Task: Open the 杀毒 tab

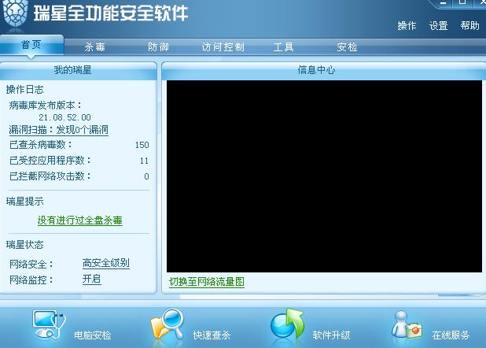Action: (x=95, y=47)
